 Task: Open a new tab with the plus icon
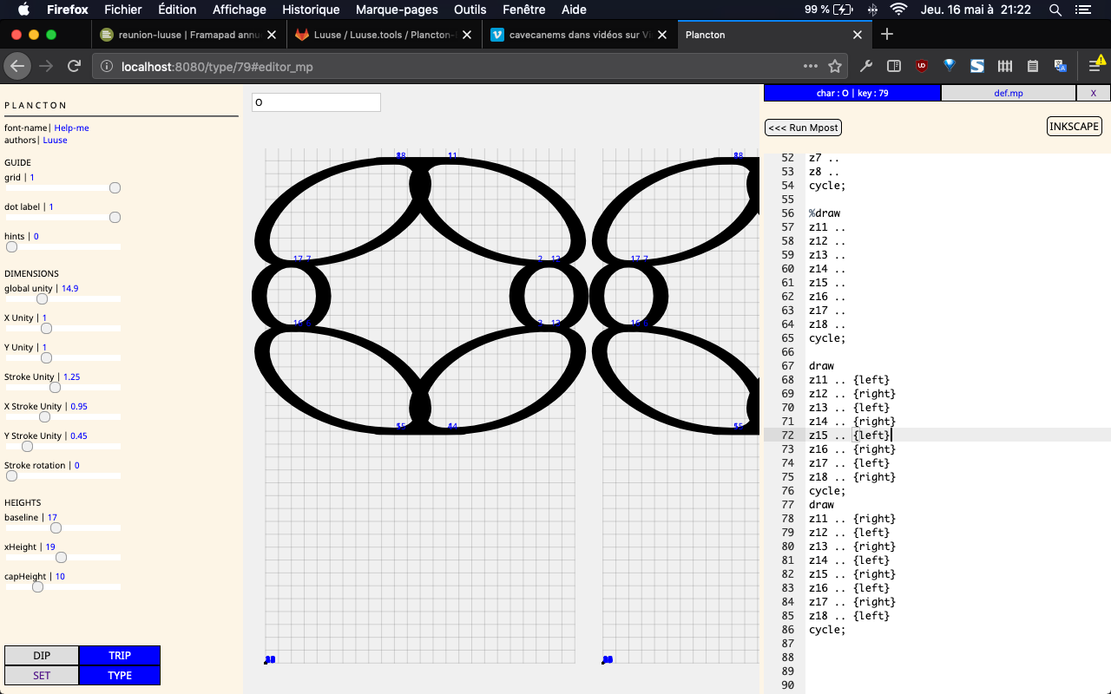click(886, 35)
